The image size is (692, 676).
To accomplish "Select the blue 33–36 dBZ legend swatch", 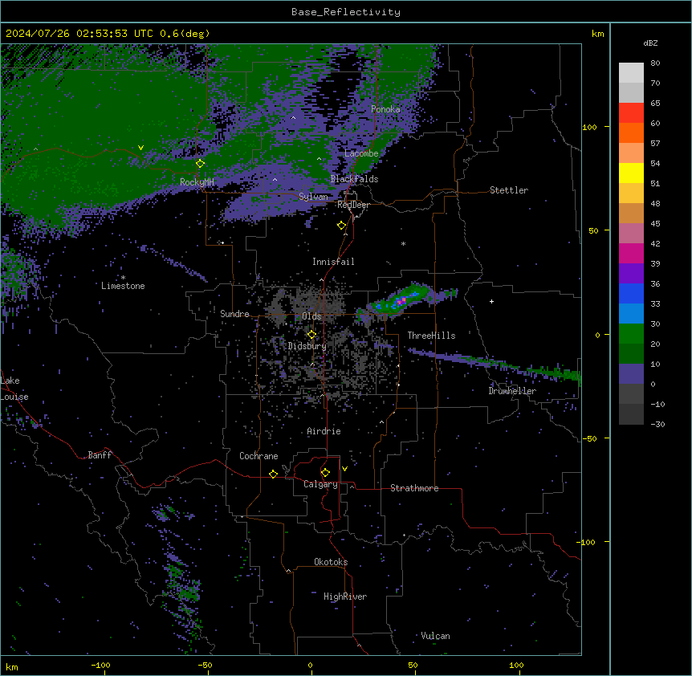I will coord(631,293).
